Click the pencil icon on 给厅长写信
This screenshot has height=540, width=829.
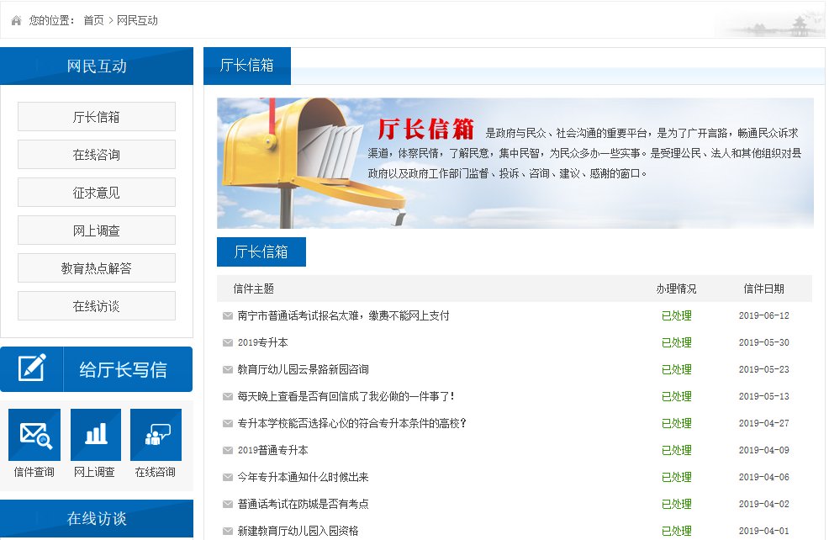click(x=33, y=368)
